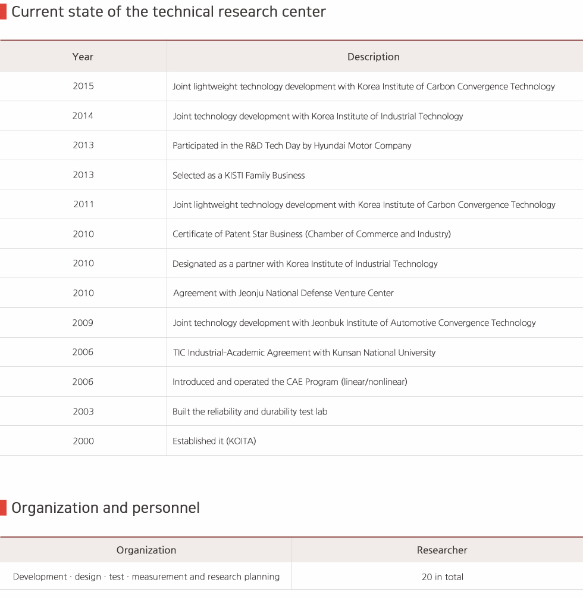This screenshot has width=583, height=598.
Task: Click the Organization column header
Action: pyautogui.click(x=146, y=550)
